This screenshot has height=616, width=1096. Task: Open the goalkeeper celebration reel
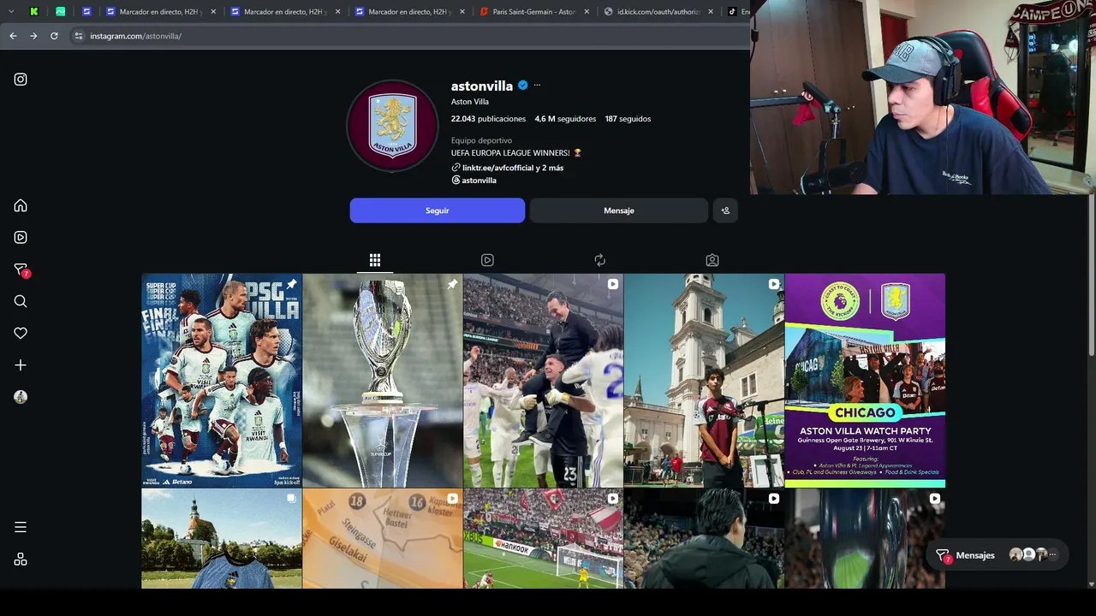[x=544, y=381]
